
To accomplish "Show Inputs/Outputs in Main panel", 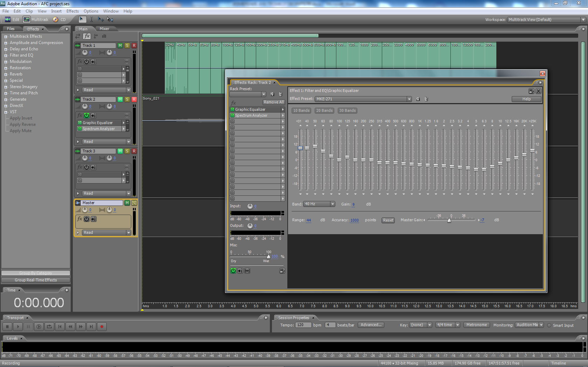I will point(78,36).
